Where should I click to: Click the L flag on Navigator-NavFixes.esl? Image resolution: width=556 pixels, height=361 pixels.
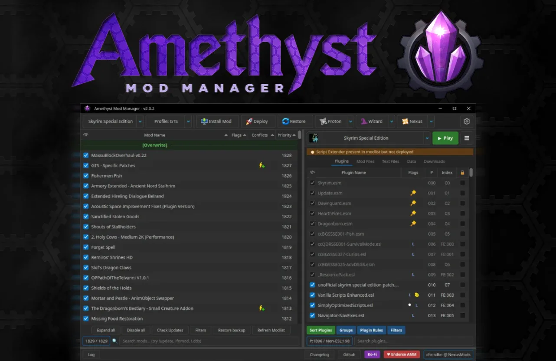413,315
